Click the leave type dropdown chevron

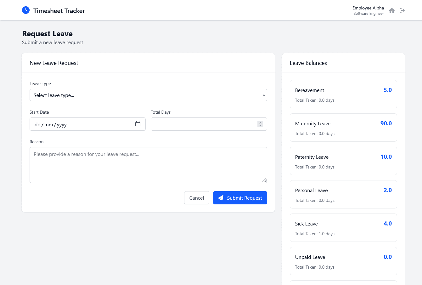264,95
